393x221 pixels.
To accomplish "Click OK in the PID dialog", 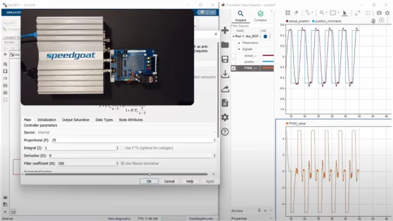I will (x=149, y=181).
